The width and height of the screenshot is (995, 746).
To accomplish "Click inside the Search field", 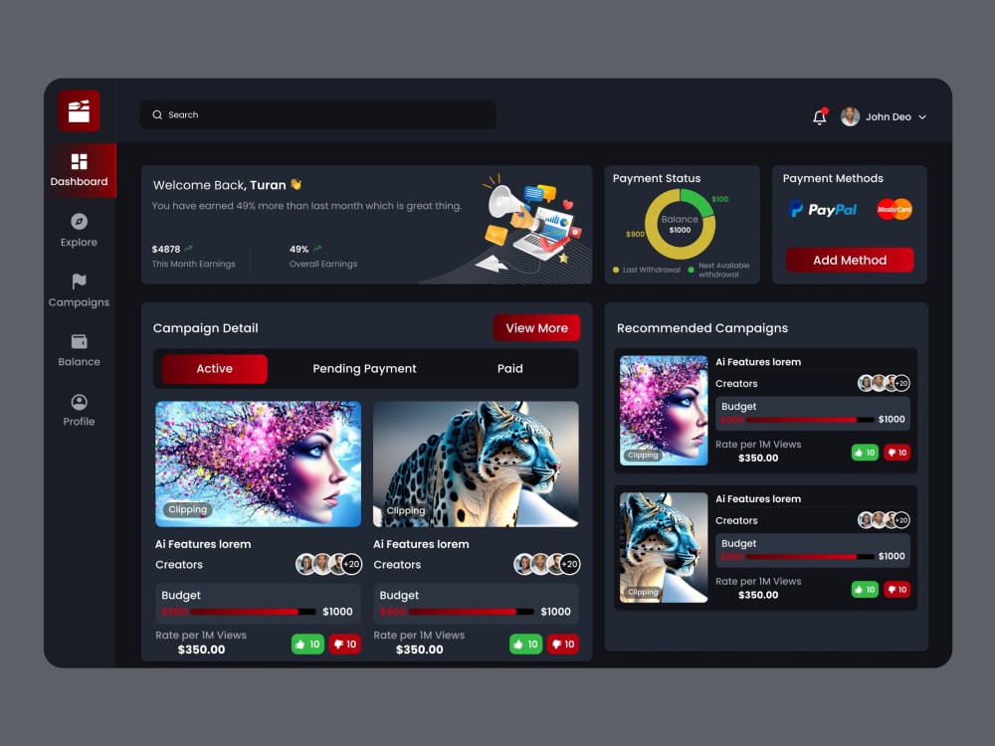I will point(318,114).
